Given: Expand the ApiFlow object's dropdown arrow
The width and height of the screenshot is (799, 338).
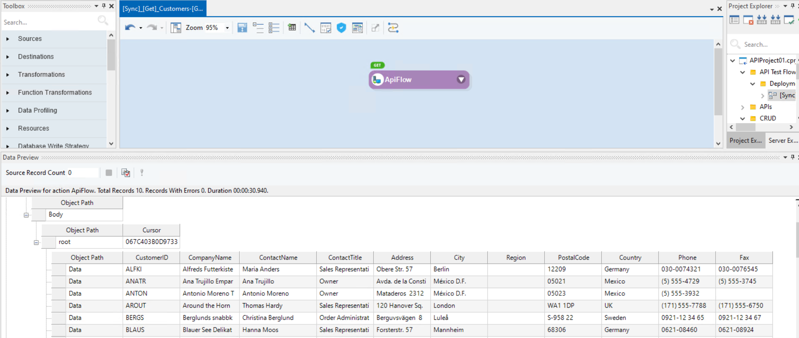Looking at the screenshot, I should pos(461,79).
